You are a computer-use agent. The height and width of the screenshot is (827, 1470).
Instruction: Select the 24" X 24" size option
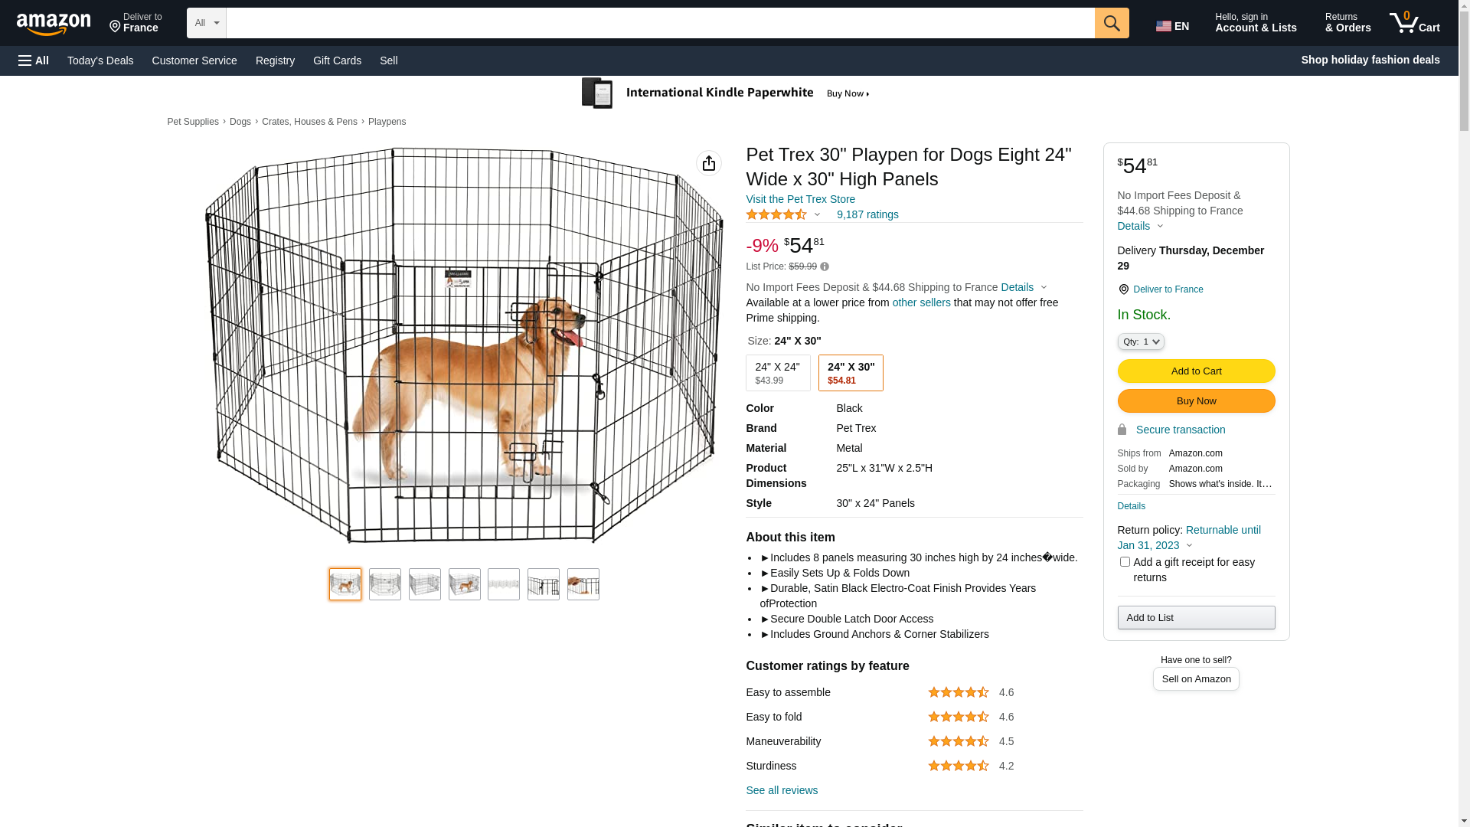point(778,373)
